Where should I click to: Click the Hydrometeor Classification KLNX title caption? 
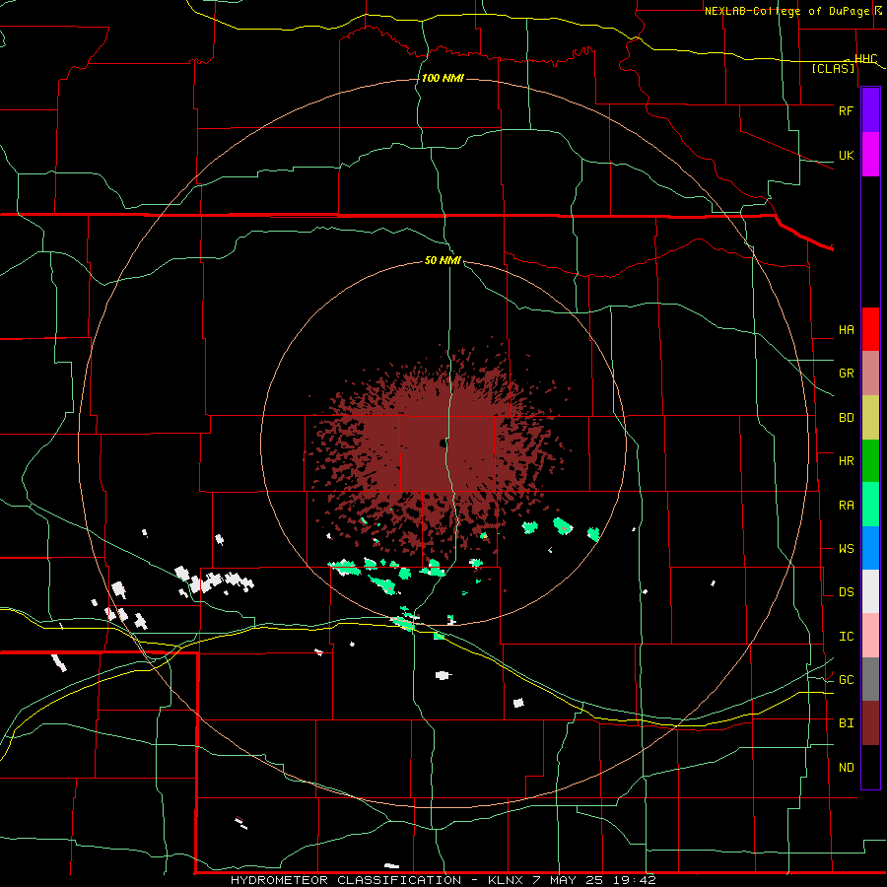443,880
